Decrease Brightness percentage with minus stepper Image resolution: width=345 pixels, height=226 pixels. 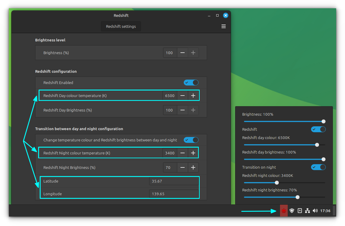pos(183,52)
